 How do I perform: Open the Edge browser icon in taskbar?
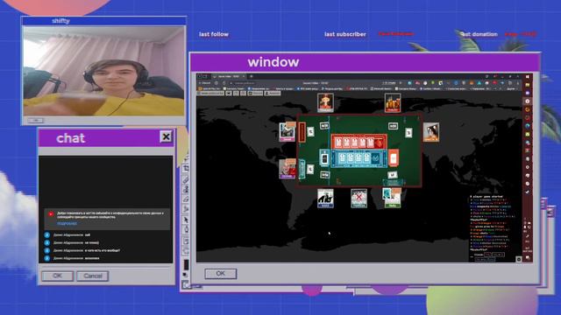click(528, 126)
